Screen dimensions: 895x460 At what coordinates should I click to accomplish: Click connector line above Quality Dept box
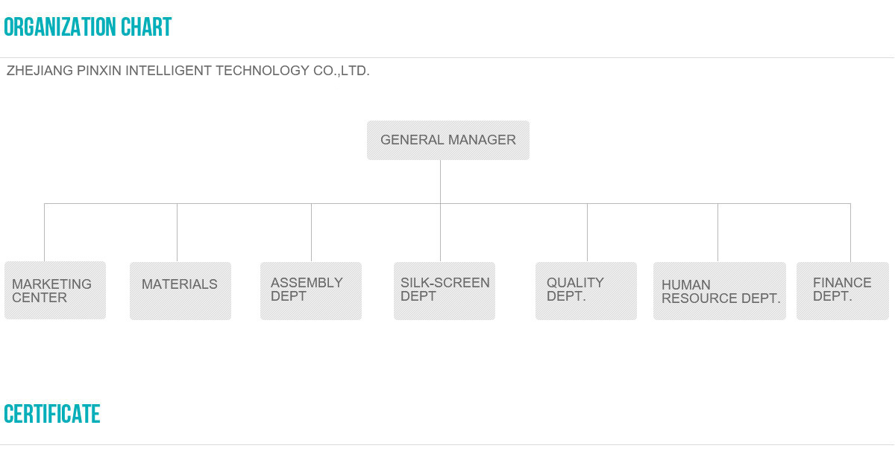click(587, 232)
